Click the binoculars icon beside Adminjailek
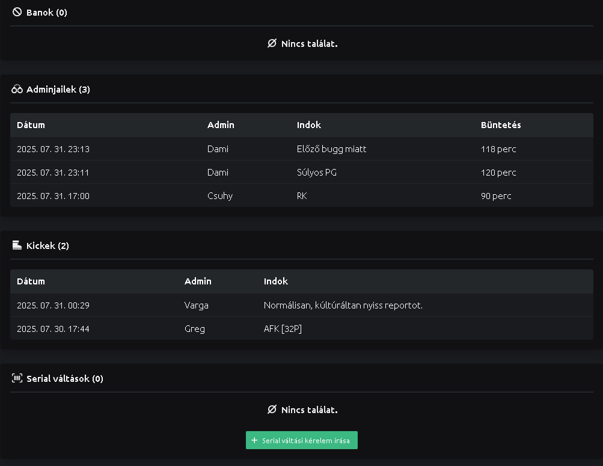Image resolution: width=603 pixels, height=466 pixels. (x=17, y=90)
